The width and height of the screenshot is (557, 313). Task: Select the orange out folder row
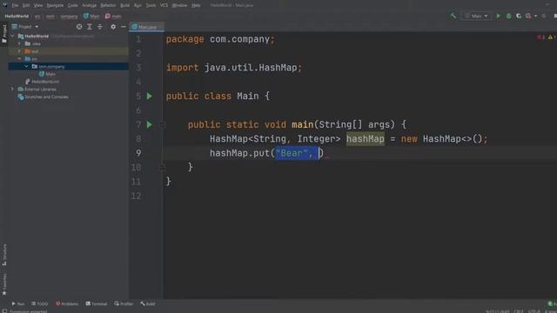(x=69, y=51)
